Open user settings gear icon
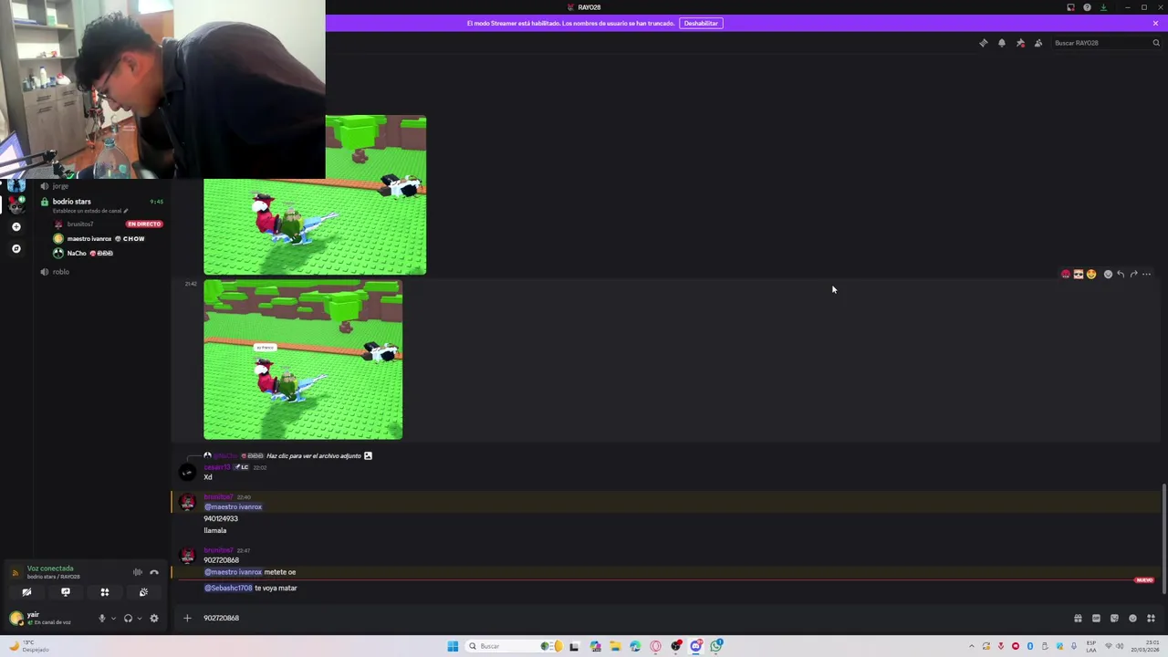Viewport: 1168px width, 657px height. click(153, 618)
